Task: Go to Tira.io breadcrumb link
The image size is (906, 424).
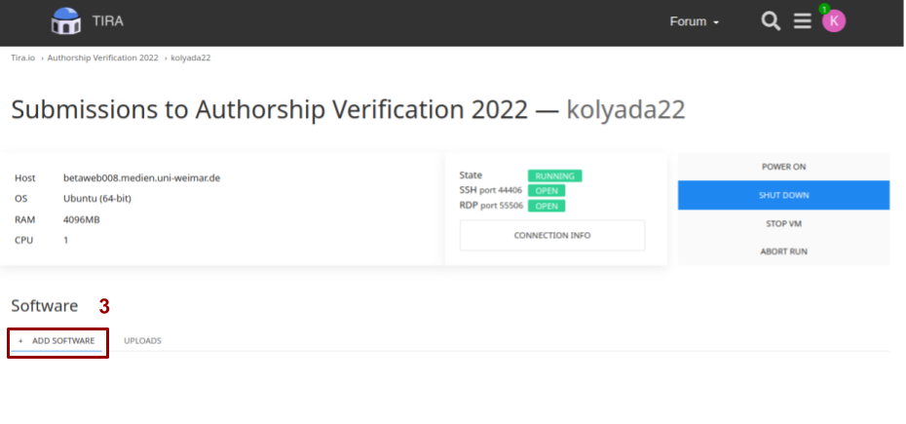Action: coord(23,58)
